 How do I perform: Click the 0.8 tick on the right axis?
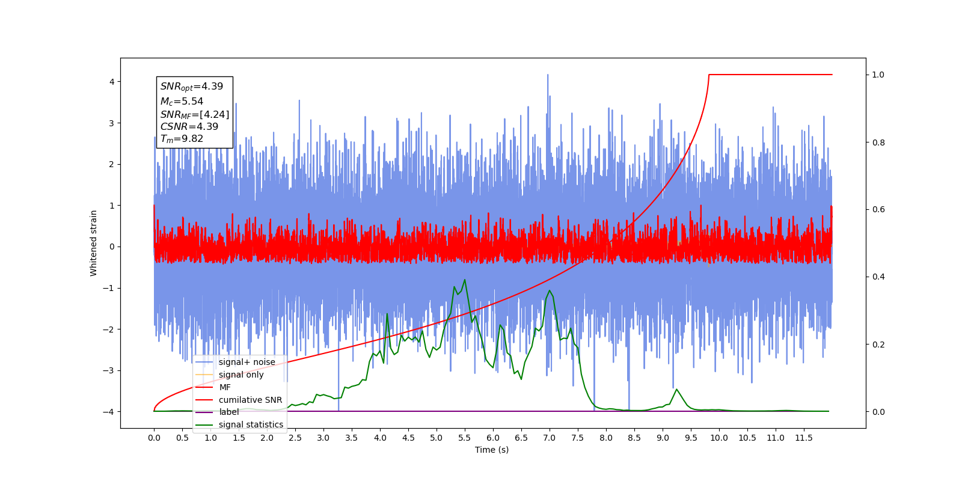tap(878, 142)
